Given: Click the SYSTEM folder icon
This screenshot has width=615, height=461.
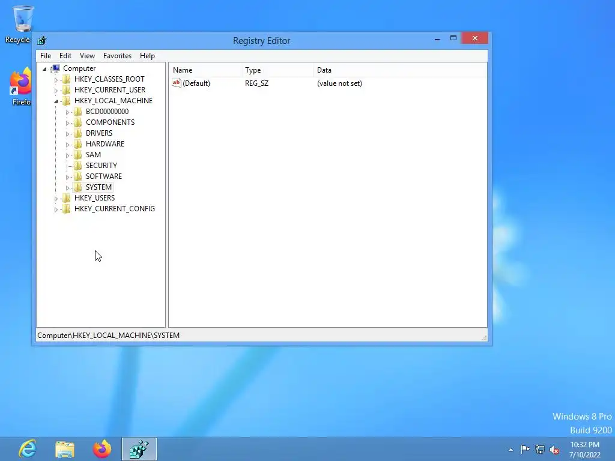Looking at the screenshot, I should click(78, 187).
